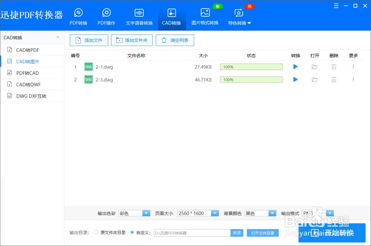Click the 编号 column header
This screenshot has width=371, height=246.
point(75,56)
